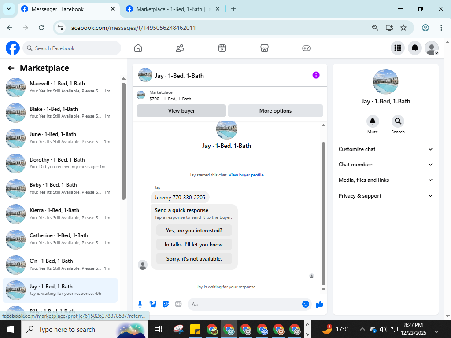Mute this chat with the bell icon
The height and width of the screenshot is (338, 451).
coord(373,121)
